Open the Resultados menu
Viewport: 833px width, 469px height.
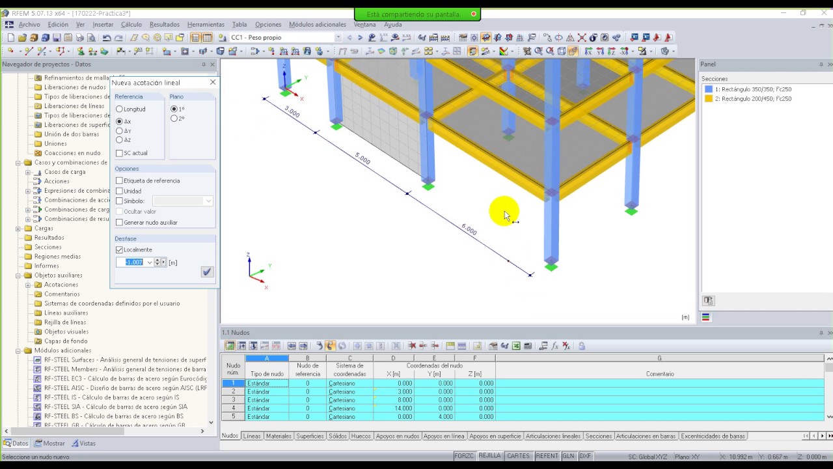tap(165, 25)
